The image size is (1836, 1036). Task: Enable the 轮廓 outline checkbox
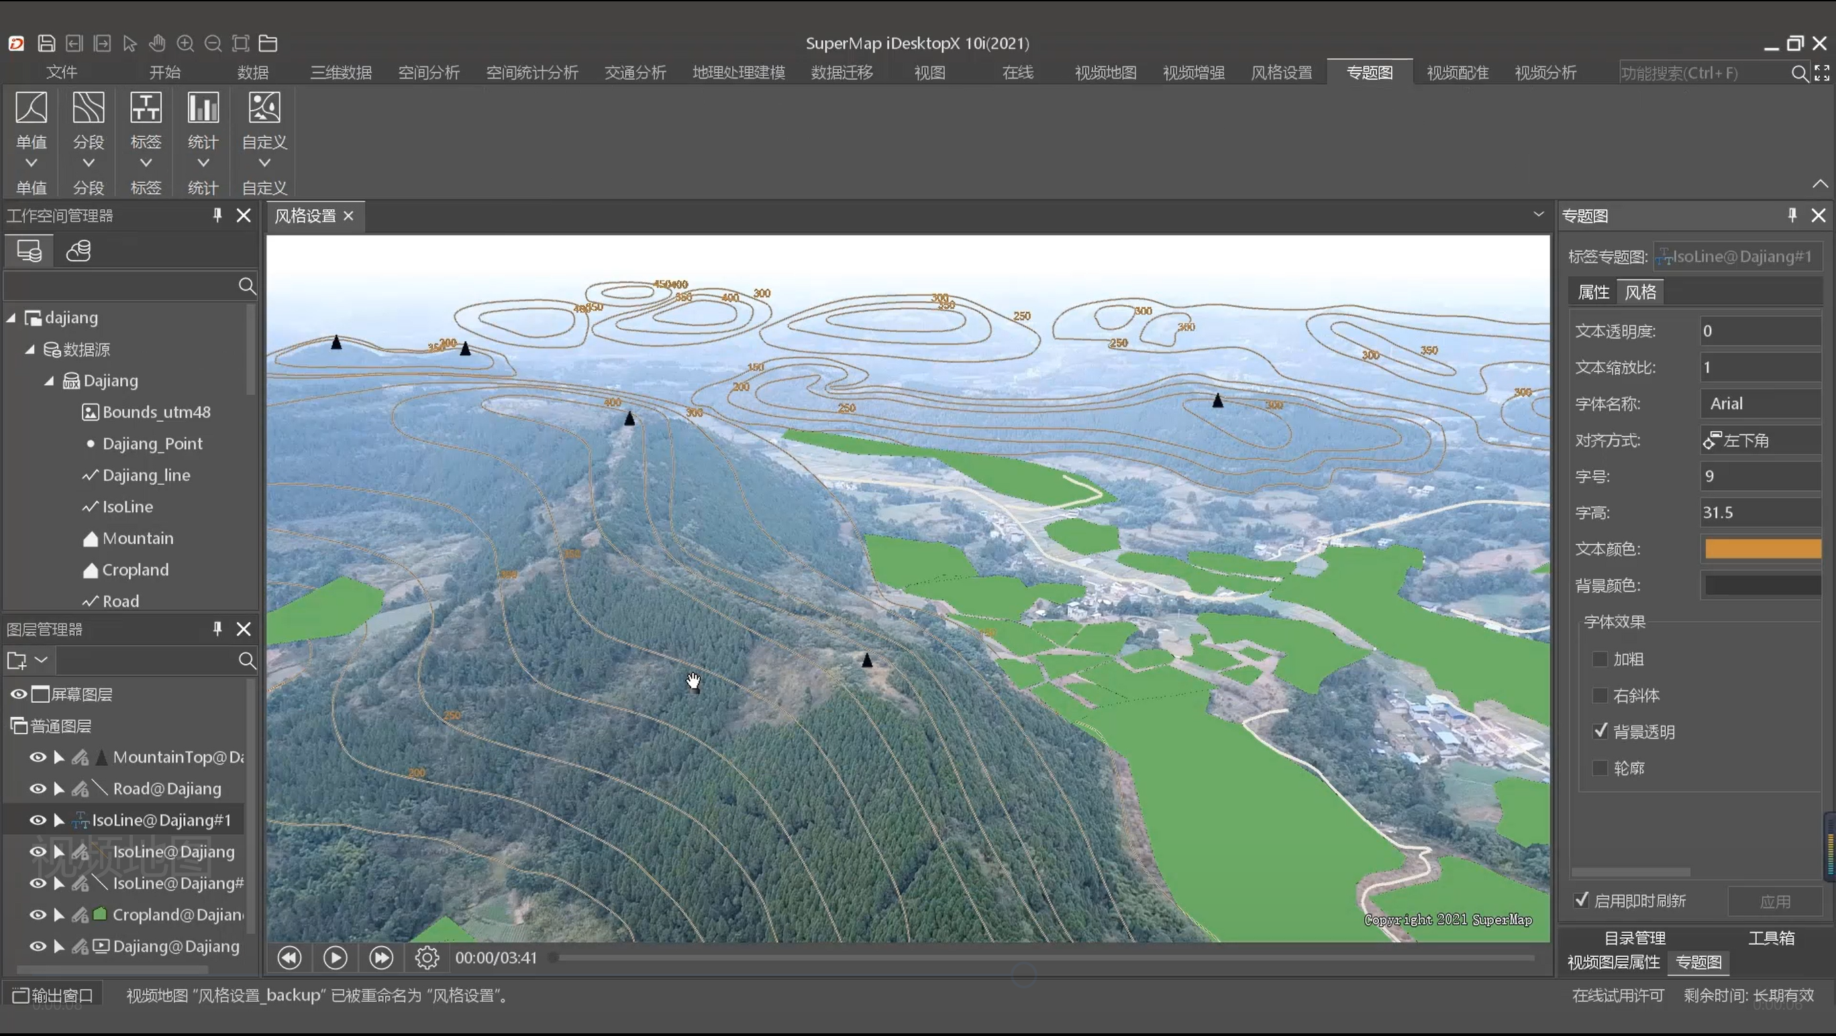[1600, 768]
